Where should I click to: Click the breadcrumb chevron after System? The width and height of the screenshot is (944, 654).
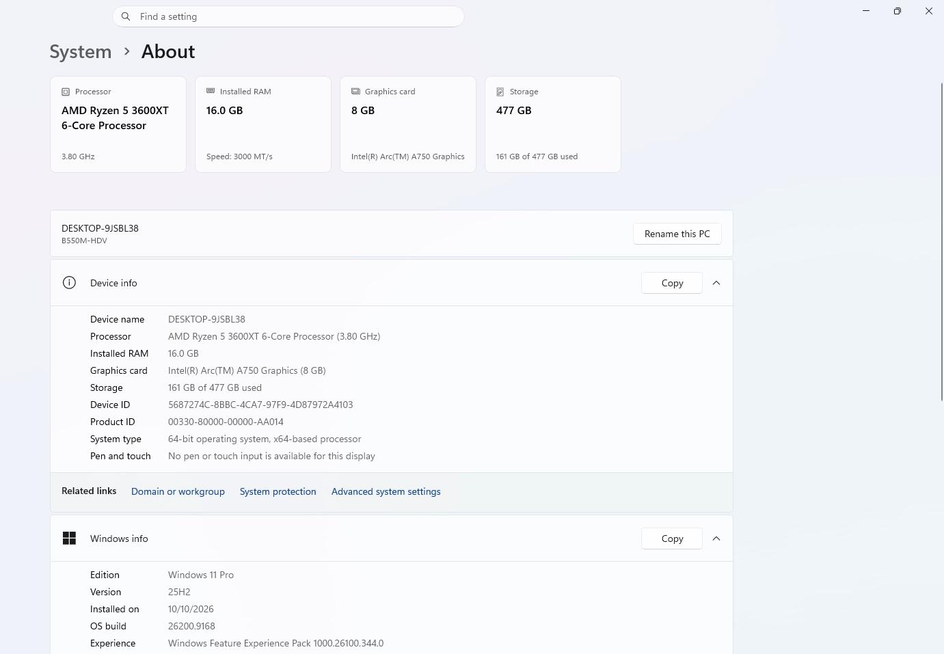(126, 51)
